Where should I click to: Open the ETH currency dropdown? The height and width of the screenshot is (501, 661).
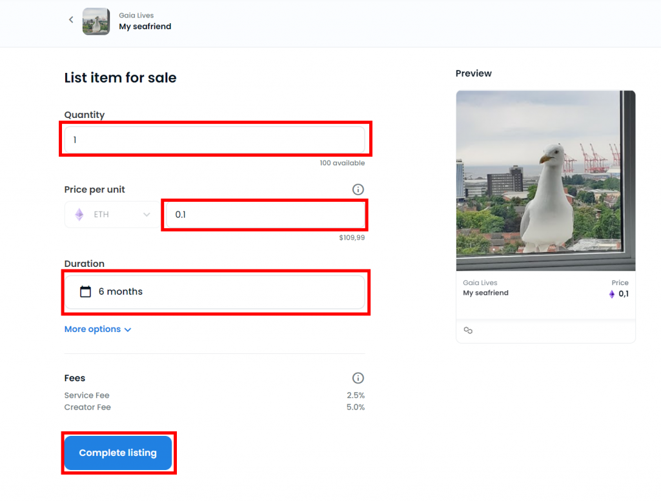112,214
